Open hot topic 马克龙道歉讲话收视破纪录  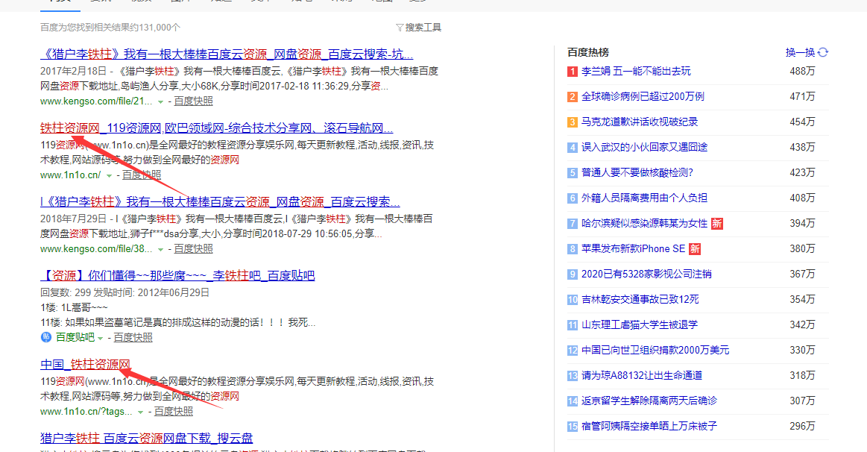pyautogui.click(x=640, y=122)
